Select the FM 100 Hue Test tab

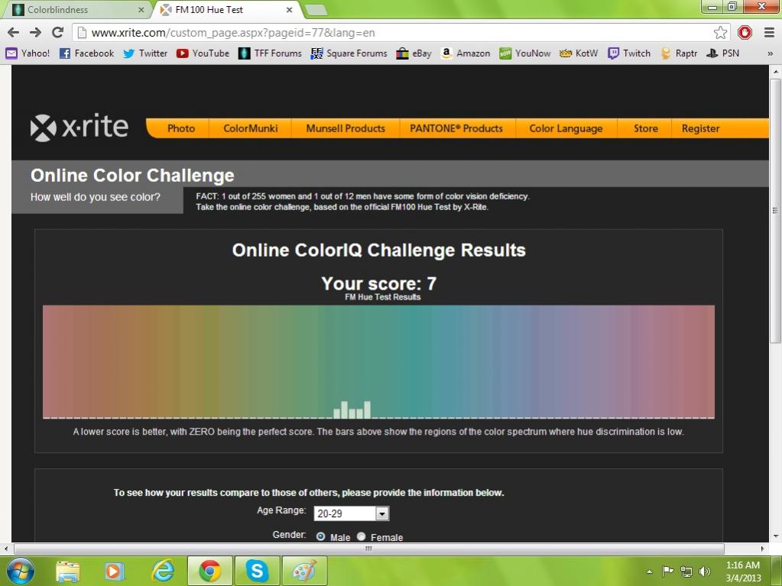click(226, 9)
